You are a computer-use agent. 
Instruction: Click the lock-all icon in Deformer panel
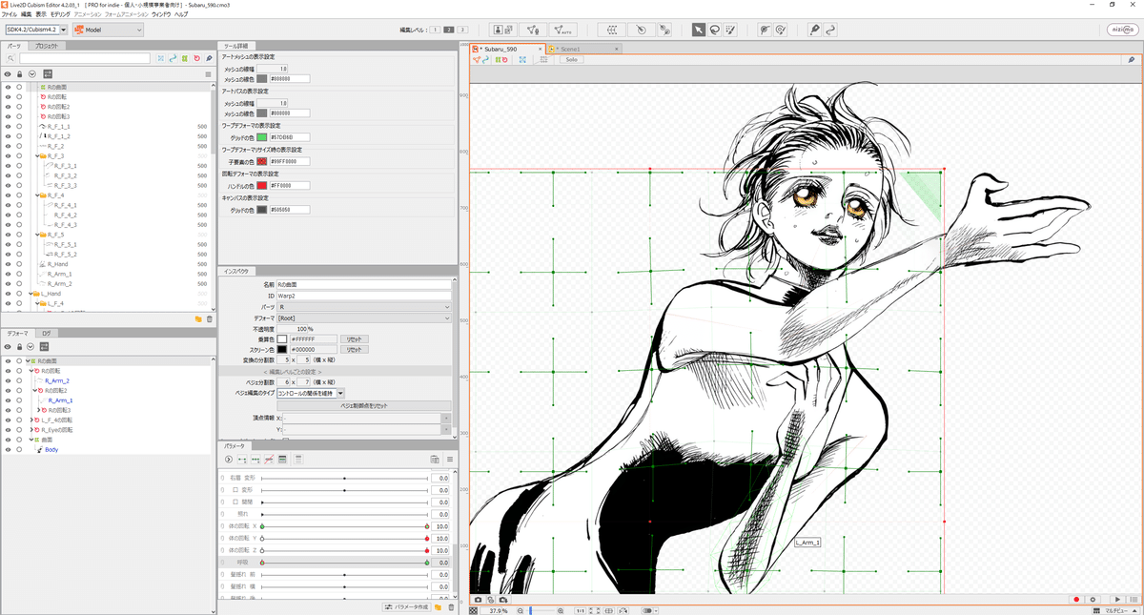(x=19, y=346)
